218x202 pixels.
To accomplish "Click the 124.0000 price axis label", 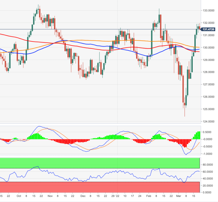I will coord(208,121).
